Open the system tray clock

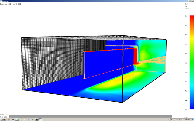point(187,119)
